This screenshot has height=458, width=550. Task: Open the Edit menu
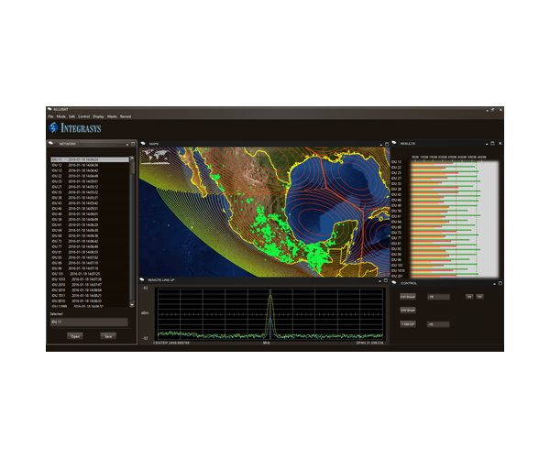71,116
